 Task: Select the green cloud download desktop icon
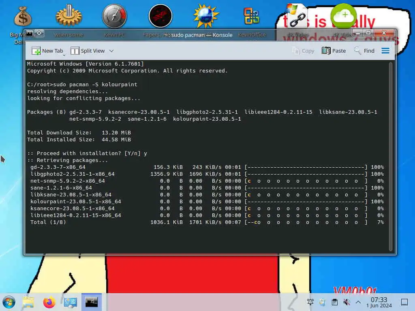tap(344, 16)
